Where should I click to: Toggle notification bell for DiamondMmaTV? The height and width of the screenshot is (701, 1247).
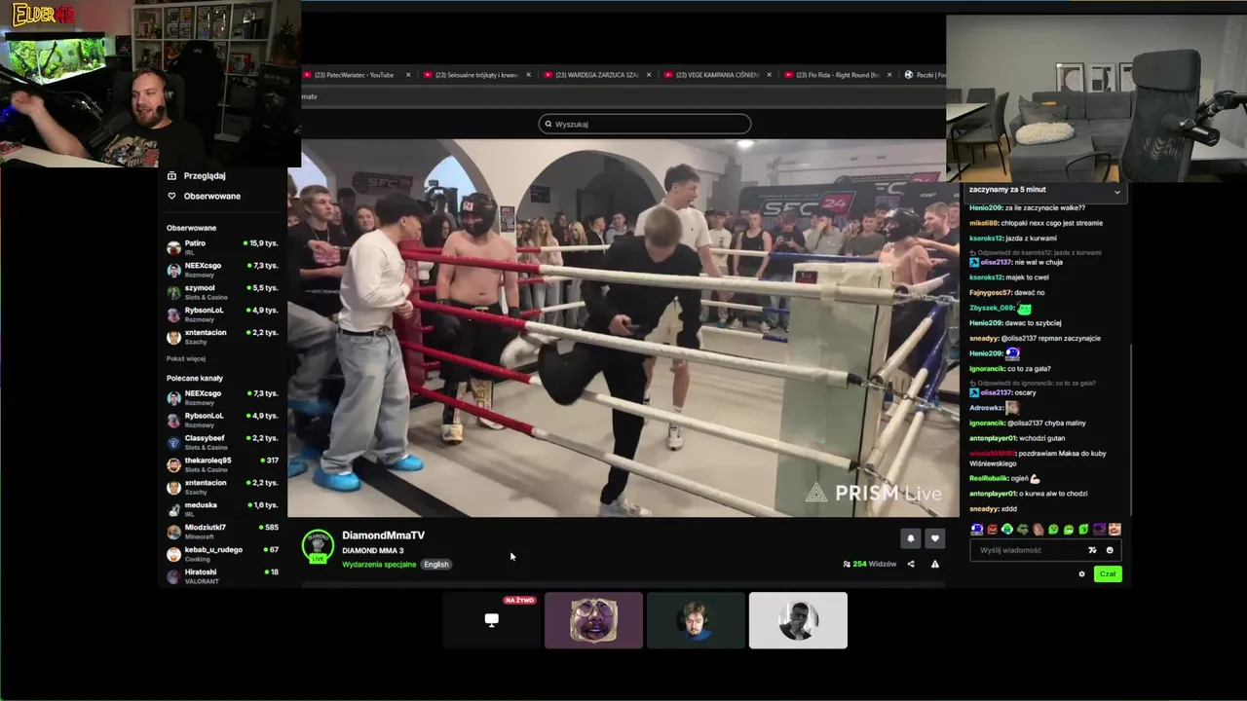(911, 538)
